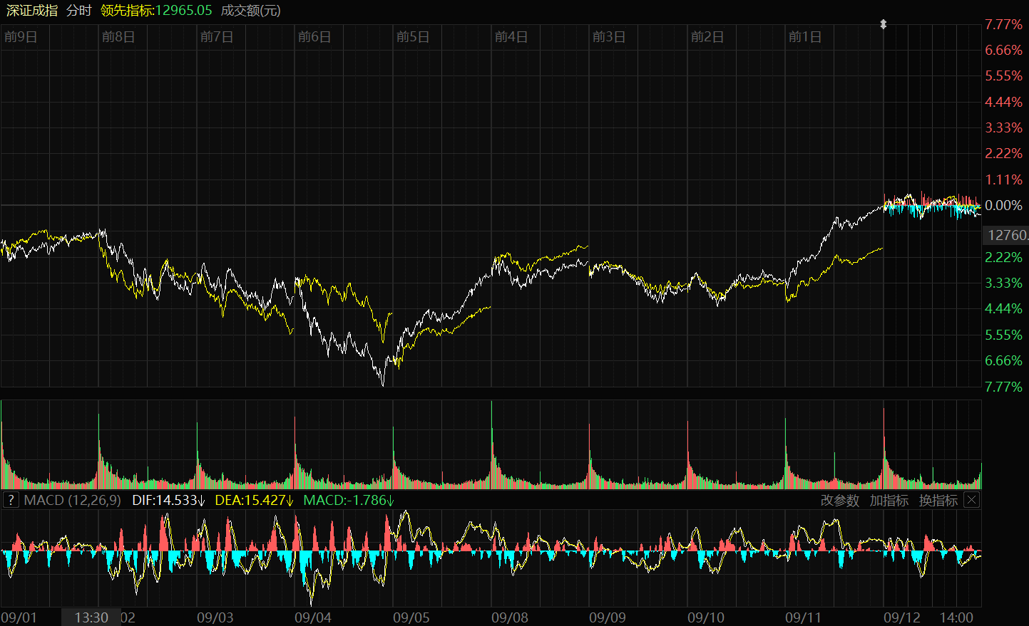Select the 深证成指 index title
Viewport: 1029px width, 626px height.
coord(32,10)
